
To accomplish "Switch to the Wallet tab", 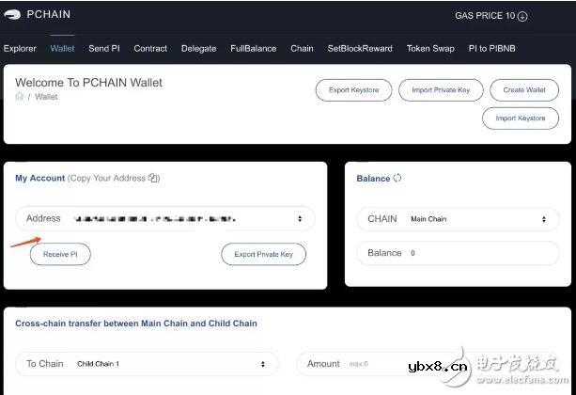I will point(62,49).
